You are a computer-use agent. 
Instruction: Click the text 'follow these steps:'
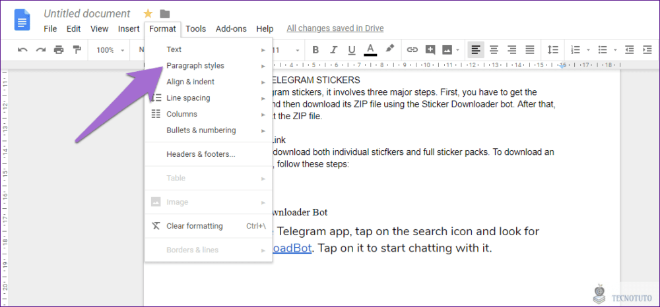click(313, 164)
